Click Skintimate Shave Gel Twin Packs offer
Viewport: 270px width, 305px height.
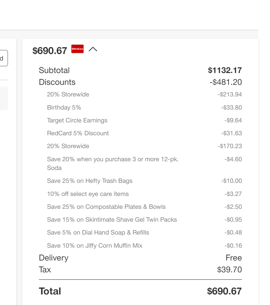pos(144,219)
